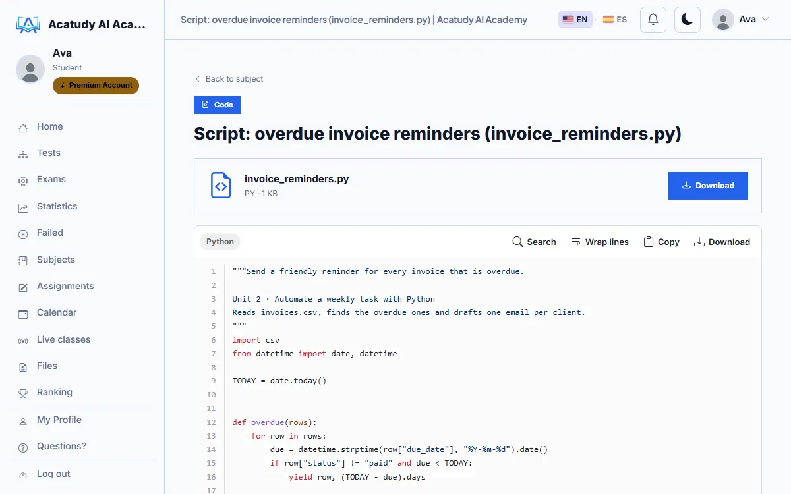Click the Calendar icon in sidebar
The width and height of the screenshot is (791, 494).
tap(23, 314)
